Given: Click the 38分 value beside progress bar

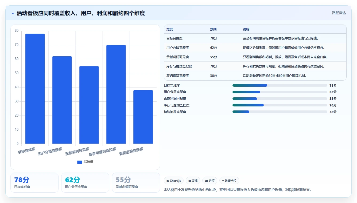Looking at the screenshot, I should pyautogui.click(x=333, y=112).
